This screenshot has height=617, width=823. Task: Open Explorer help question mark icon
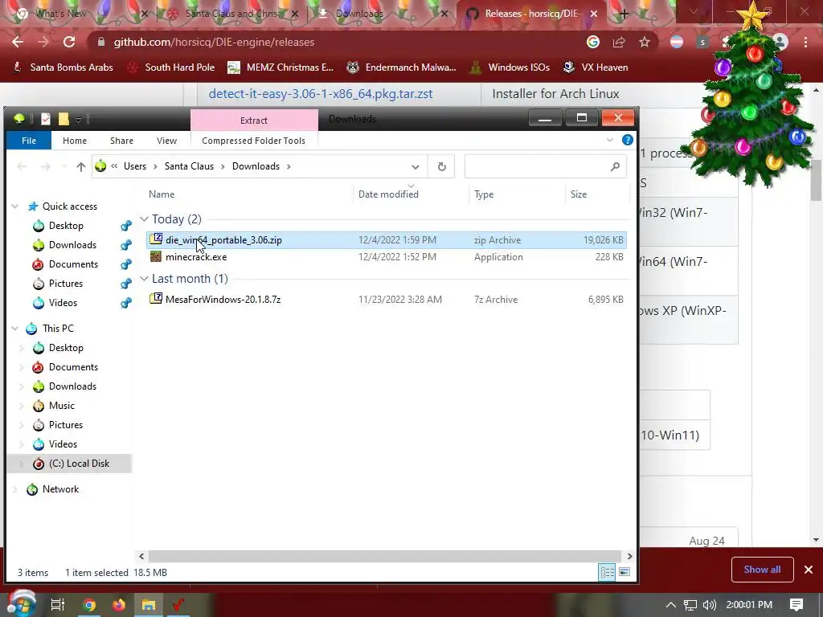pos(627,140)
